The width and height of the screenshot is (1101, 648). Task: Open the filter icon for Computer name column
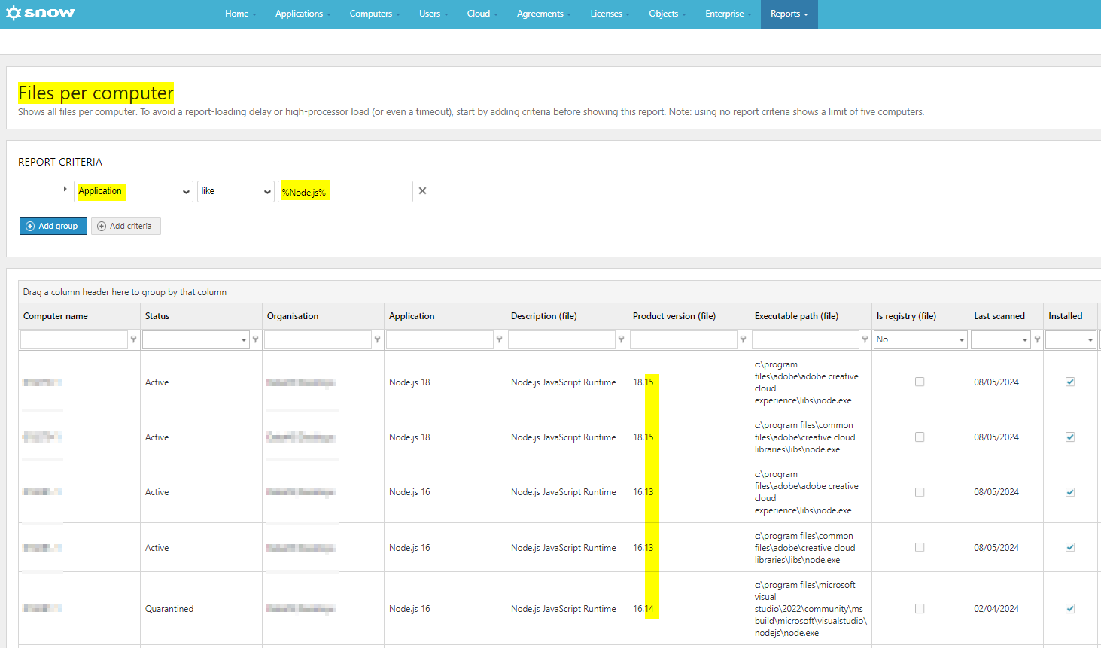[134, 340]
